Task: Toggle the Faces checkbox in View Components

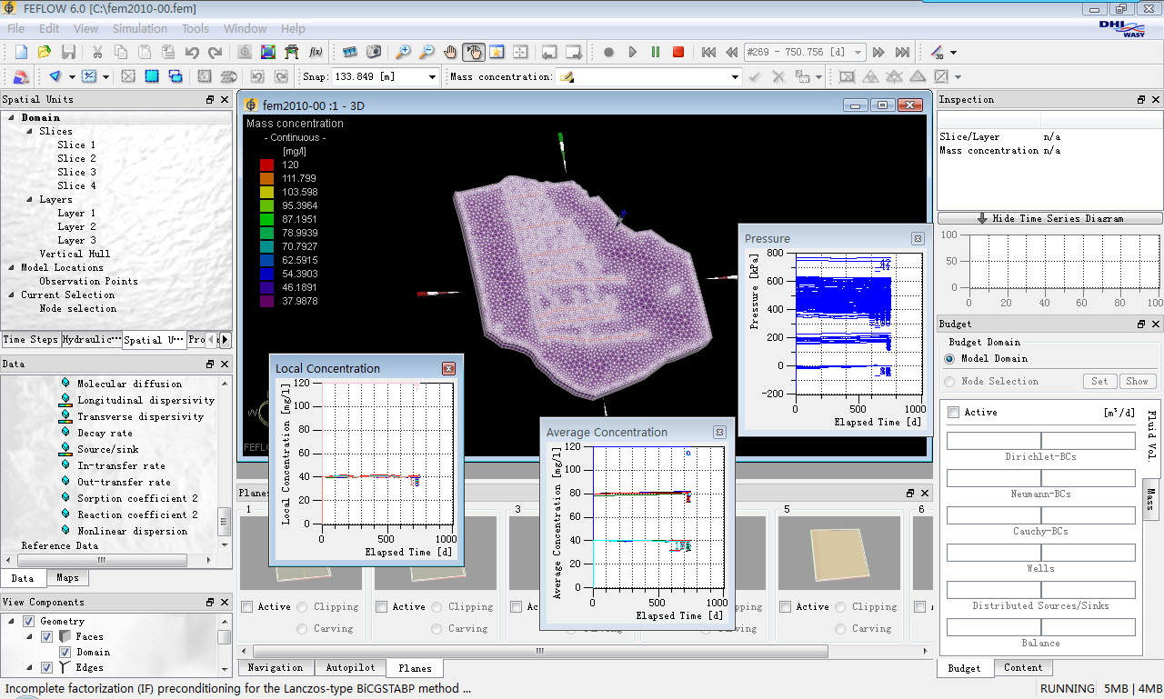Action: pyautogui.click(x=46, y=637)
